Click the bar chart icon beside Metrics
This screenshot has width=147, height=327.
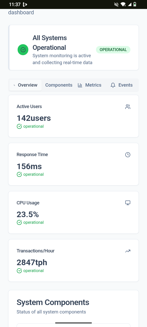80,85
